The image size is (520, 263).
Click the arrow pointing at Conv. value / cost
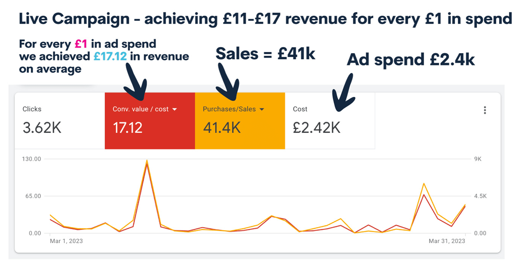[x=136, y=82]
